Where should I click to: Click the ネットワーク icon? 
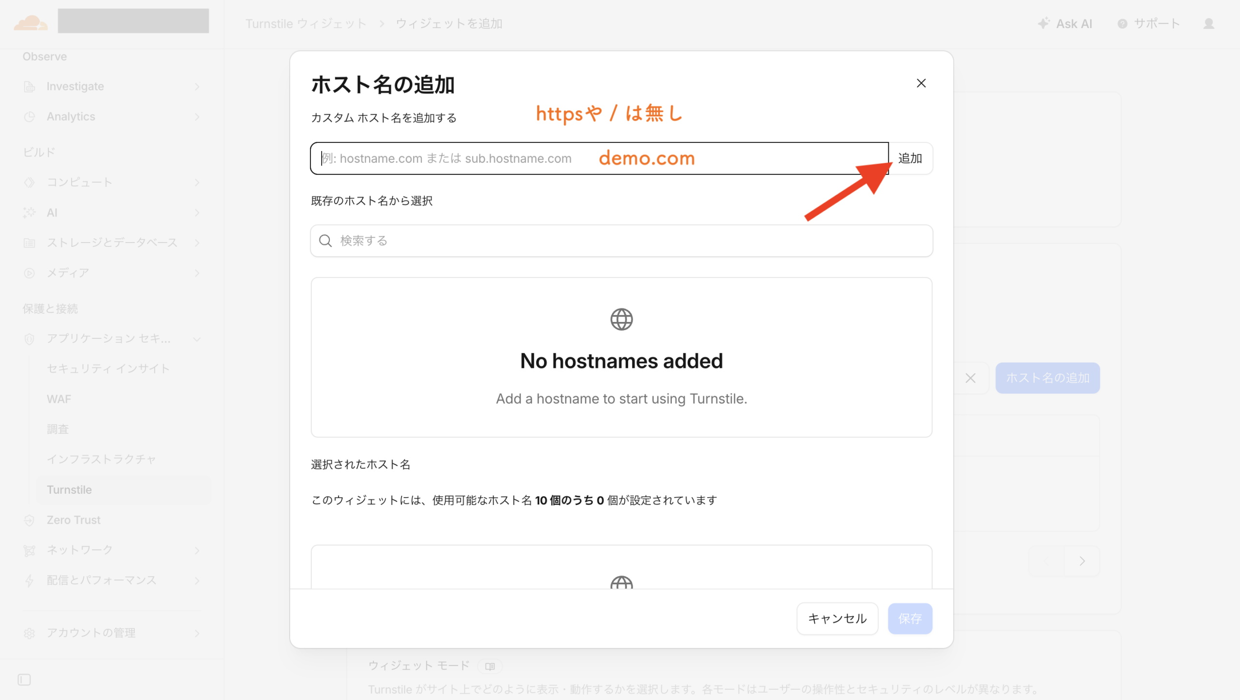30,551
